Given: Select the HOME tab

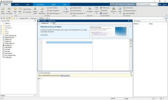Looking at the screenshot, I should click(x=6, y=5).
